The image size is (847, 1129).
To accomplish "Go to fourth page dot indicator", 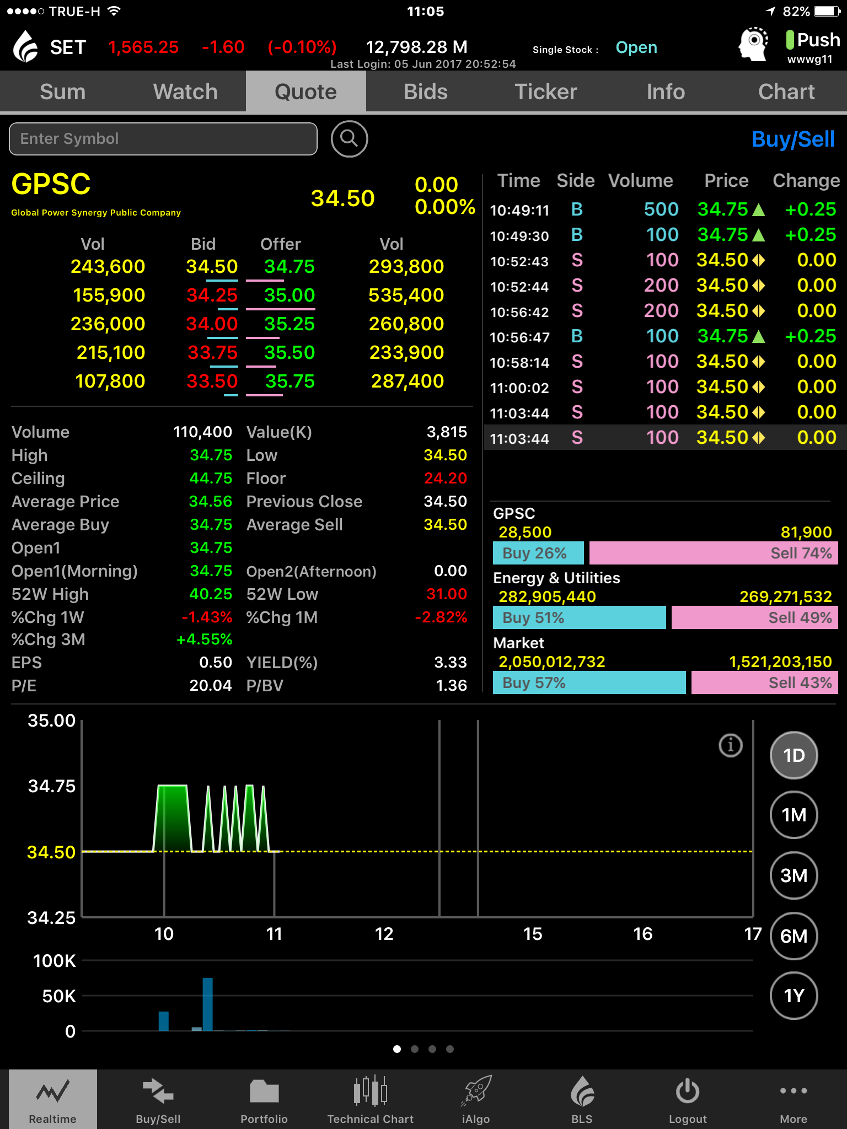I will pos(450,1049).
